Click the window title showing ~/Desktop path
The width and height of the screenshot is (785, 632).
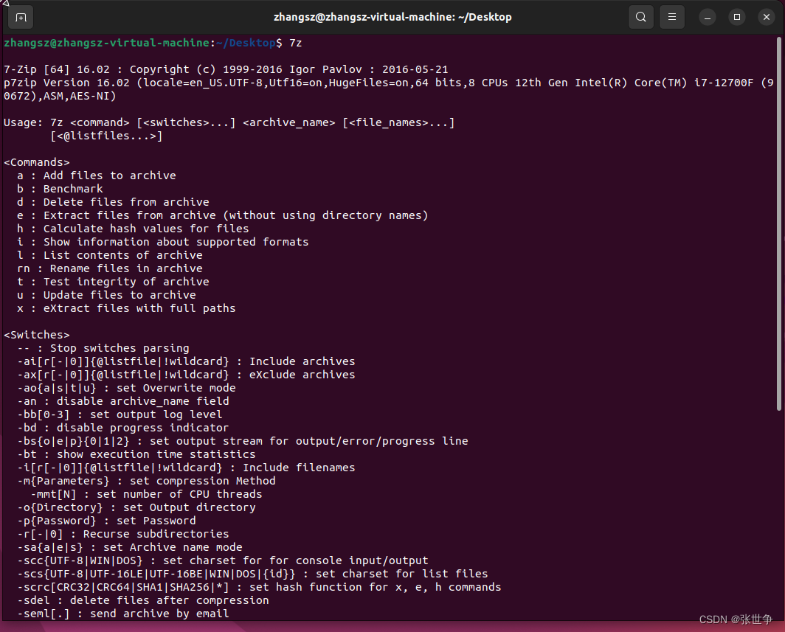click(x=392, y=16)
